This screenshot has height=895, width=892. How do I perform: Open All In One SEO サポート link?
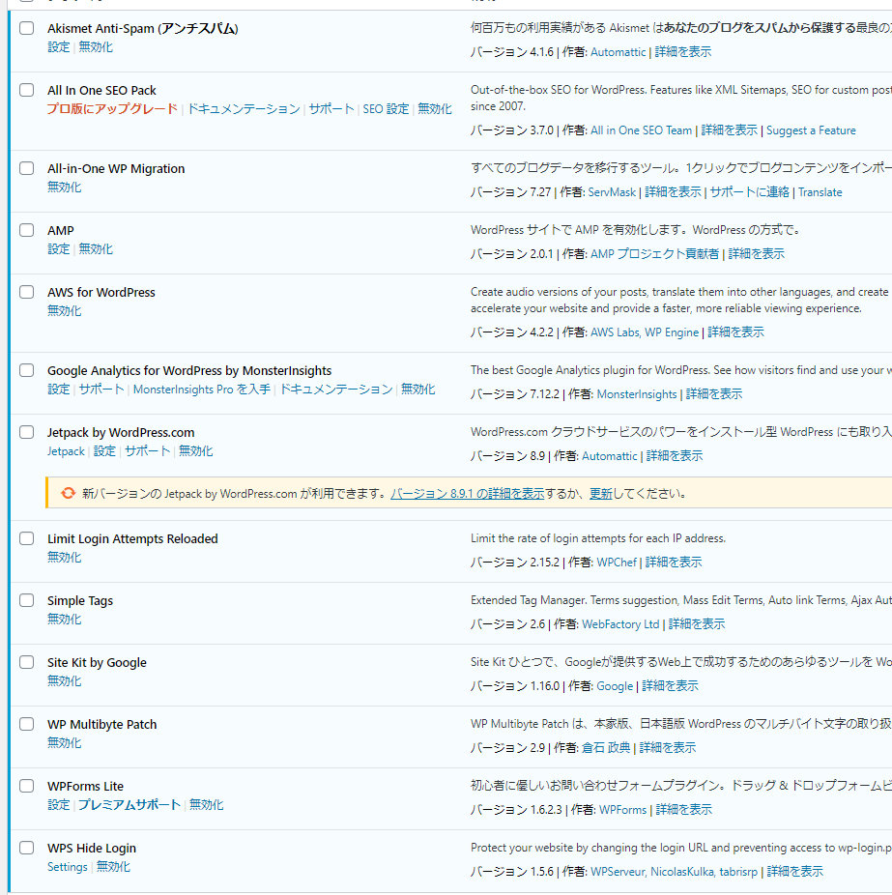pyautogui.click(x=331, y=108)
